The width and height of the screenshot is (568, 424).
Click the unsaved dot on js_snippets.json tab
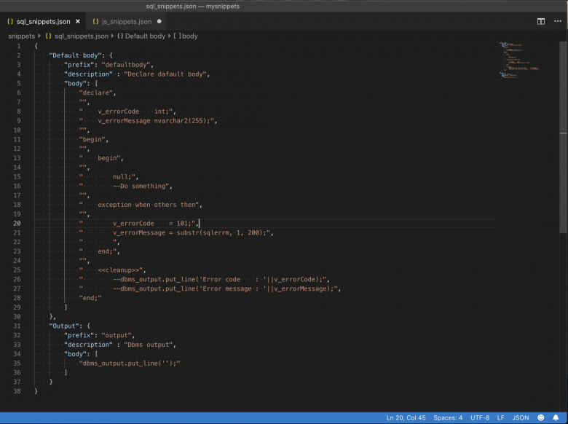[159, 21]
